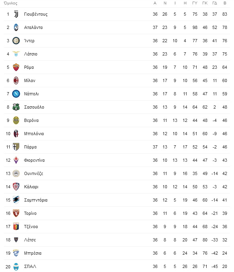Click the AC Milan logo
The height and width of the screenshot is (272, 234).
click(x=16, y=80)
